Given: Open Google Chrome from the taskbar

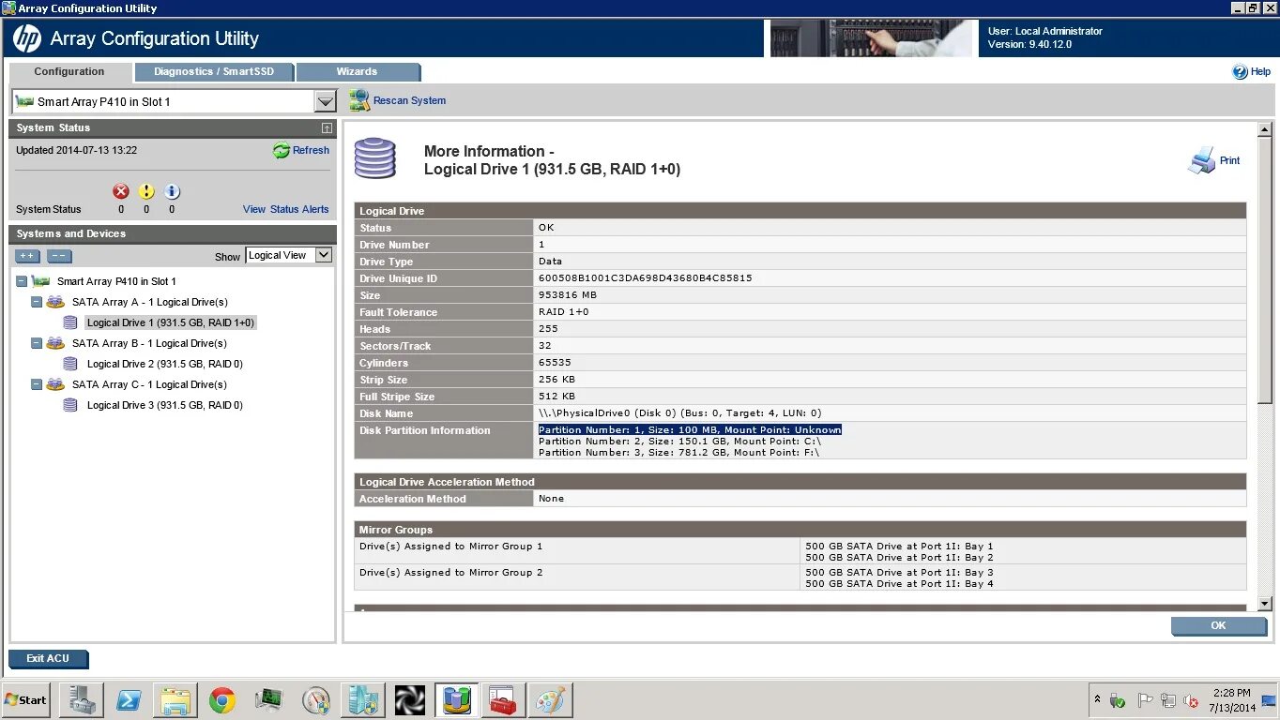Looking at the screenshot, I should point(222,700).
